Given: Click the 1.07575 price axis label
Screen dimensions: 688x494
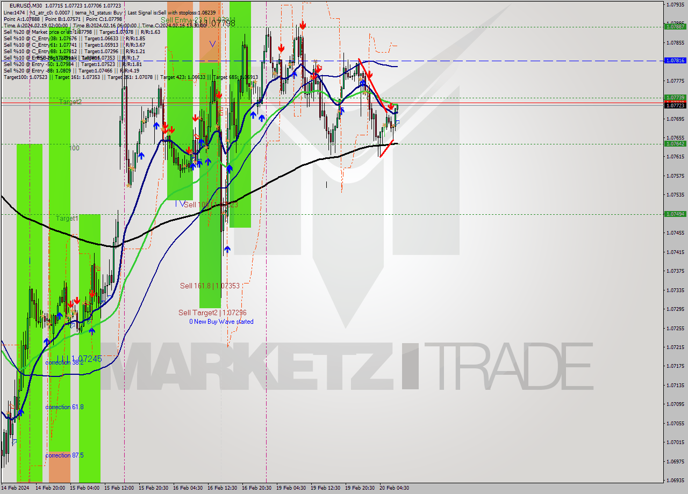Looking at the screenshot, I should (675, 176).
